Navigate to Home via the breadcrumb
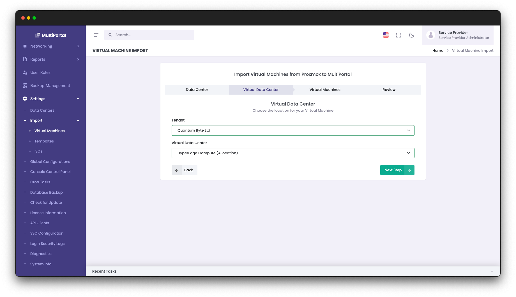The image size is (516, 297). 438,50
